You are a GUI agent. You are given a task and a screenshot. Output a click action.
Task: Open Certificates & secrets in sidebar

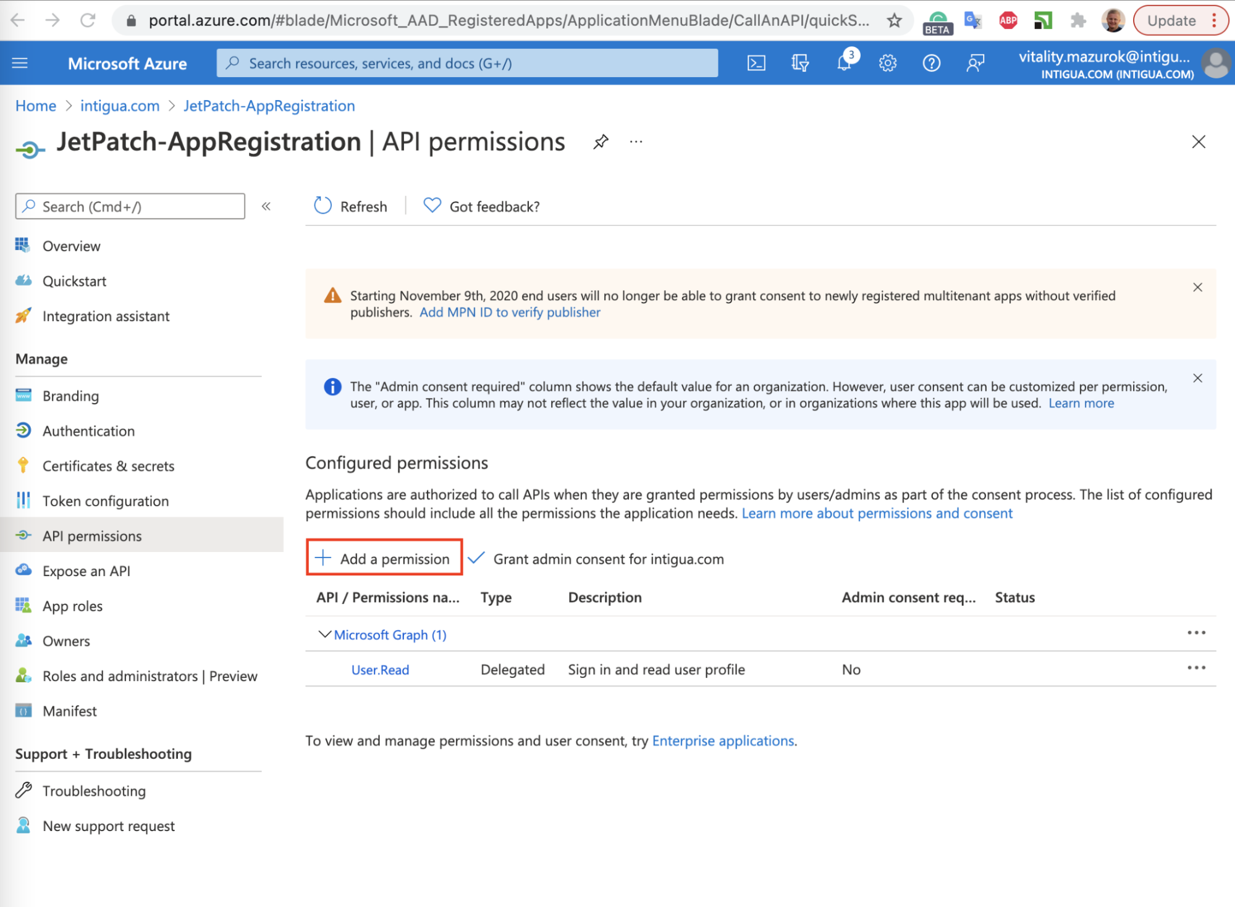pos(108,466)
